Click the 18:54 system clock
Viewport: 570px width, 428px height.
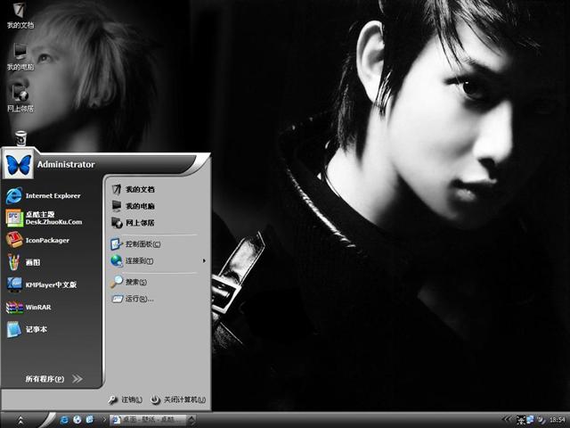click(x=557, y=420)
